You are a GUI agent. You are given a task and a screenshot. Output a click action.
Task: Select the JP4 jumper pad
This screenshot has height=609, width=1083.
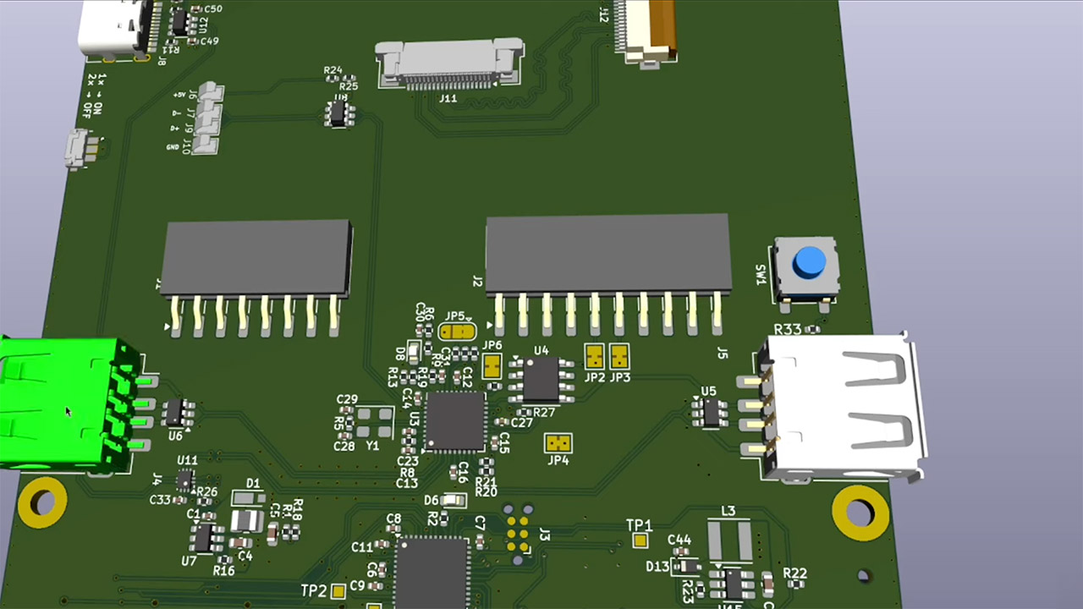558,442
